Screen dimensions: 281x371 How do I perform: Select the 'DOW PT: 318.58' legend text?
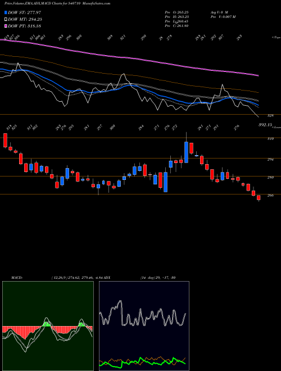pyautogui.click(x=24, y=26)
